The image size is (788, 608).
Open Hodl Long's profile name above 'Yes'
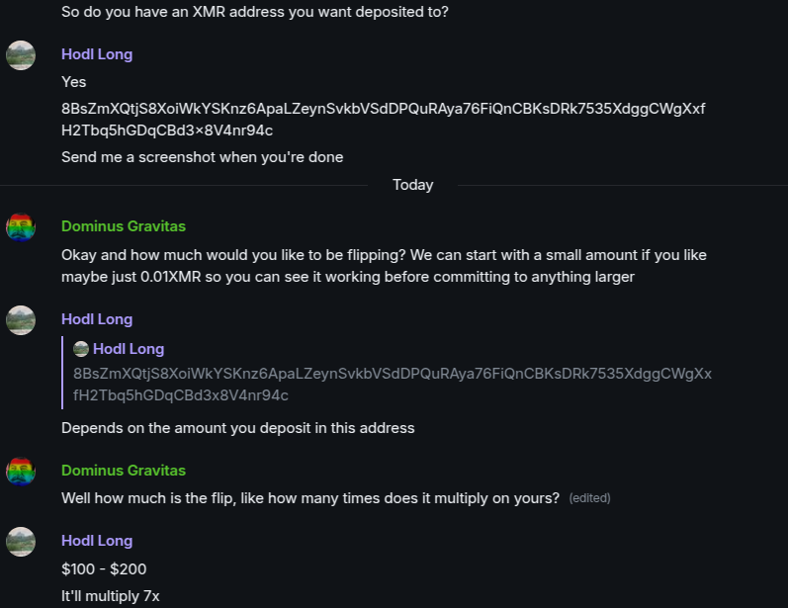(x=97, y=54)
